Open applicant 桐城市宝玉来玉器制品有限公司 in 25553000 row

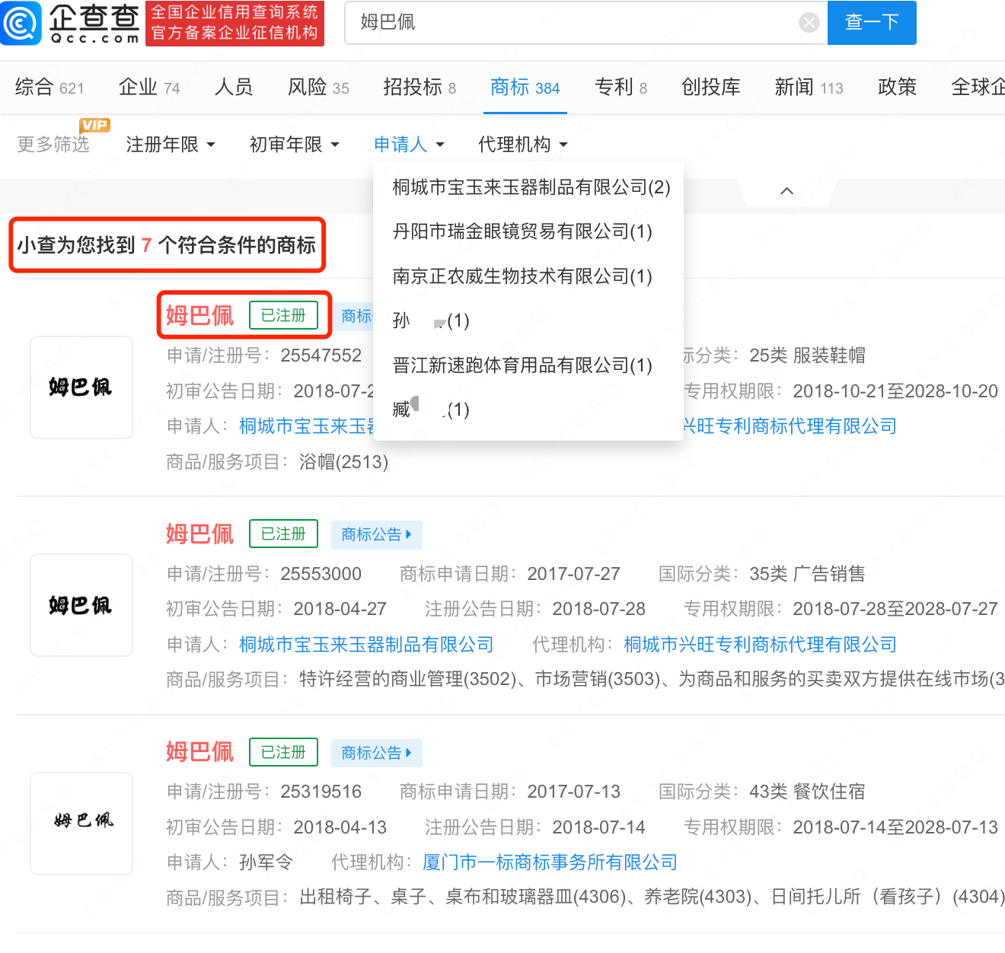click(x=366, y=645)
